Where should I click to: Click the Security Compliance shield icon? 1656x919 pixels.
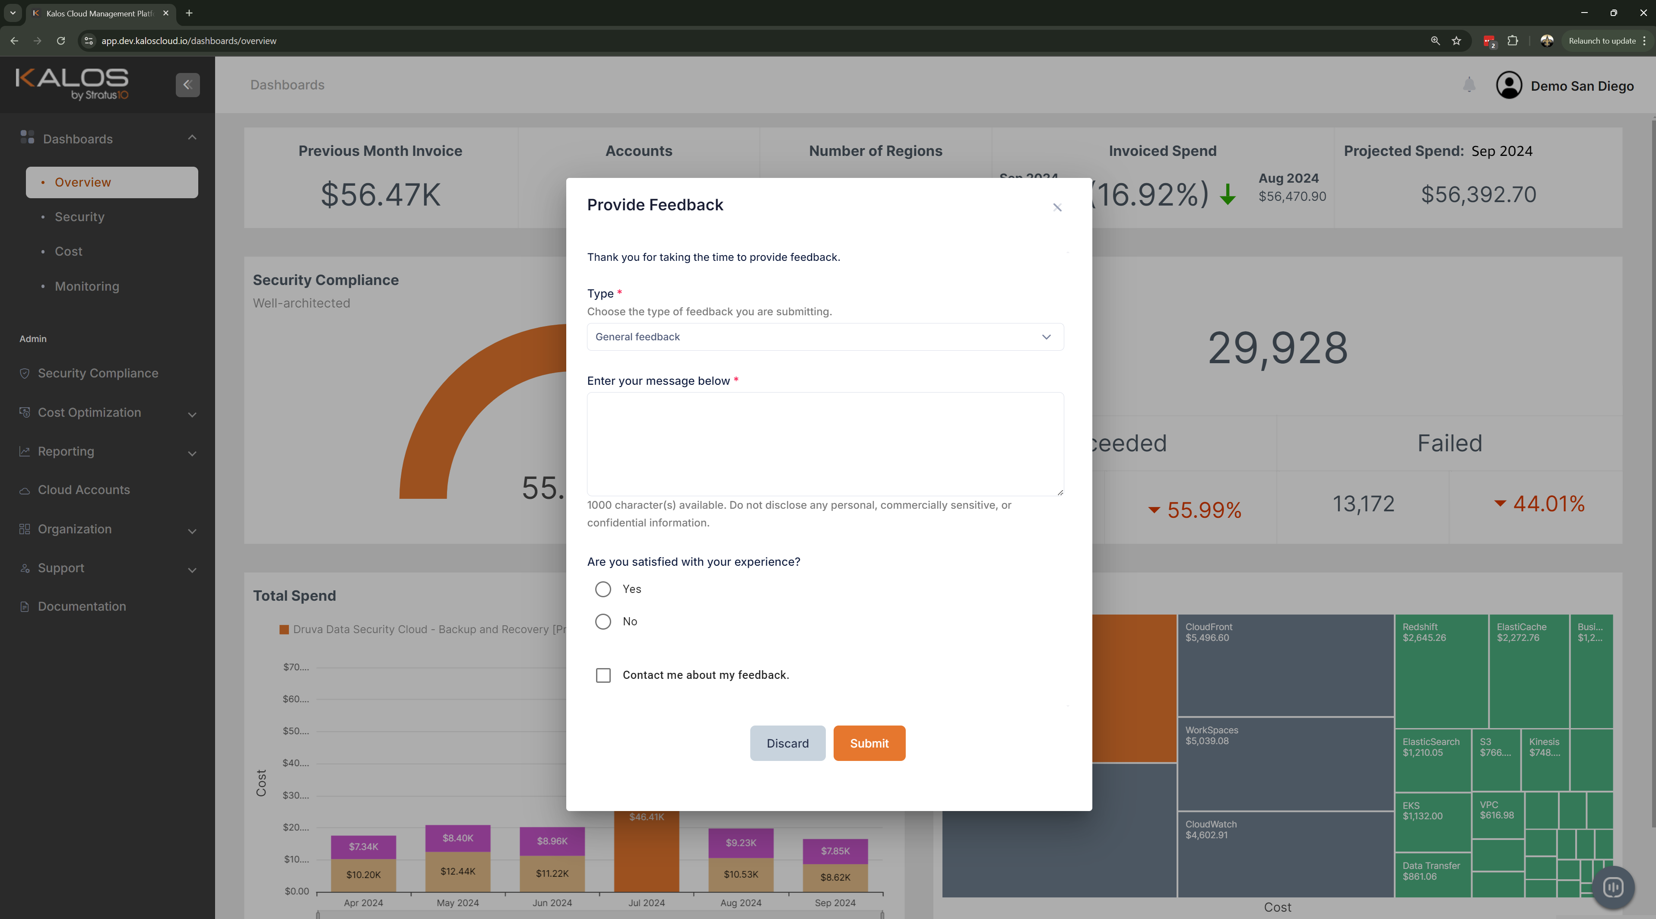coord(25,374)
